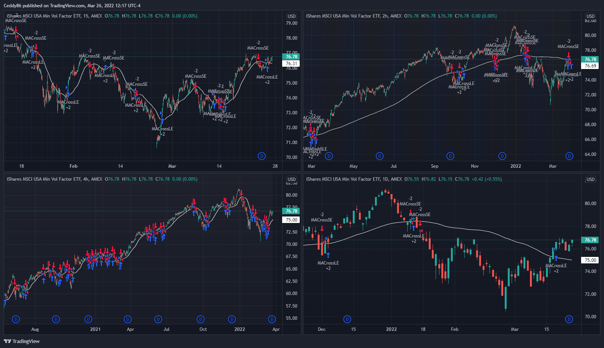This screenshot has height=348, width=604.
Task: Click the green 76.78 price tag on the 4h chart
Action: pos(291,211)
